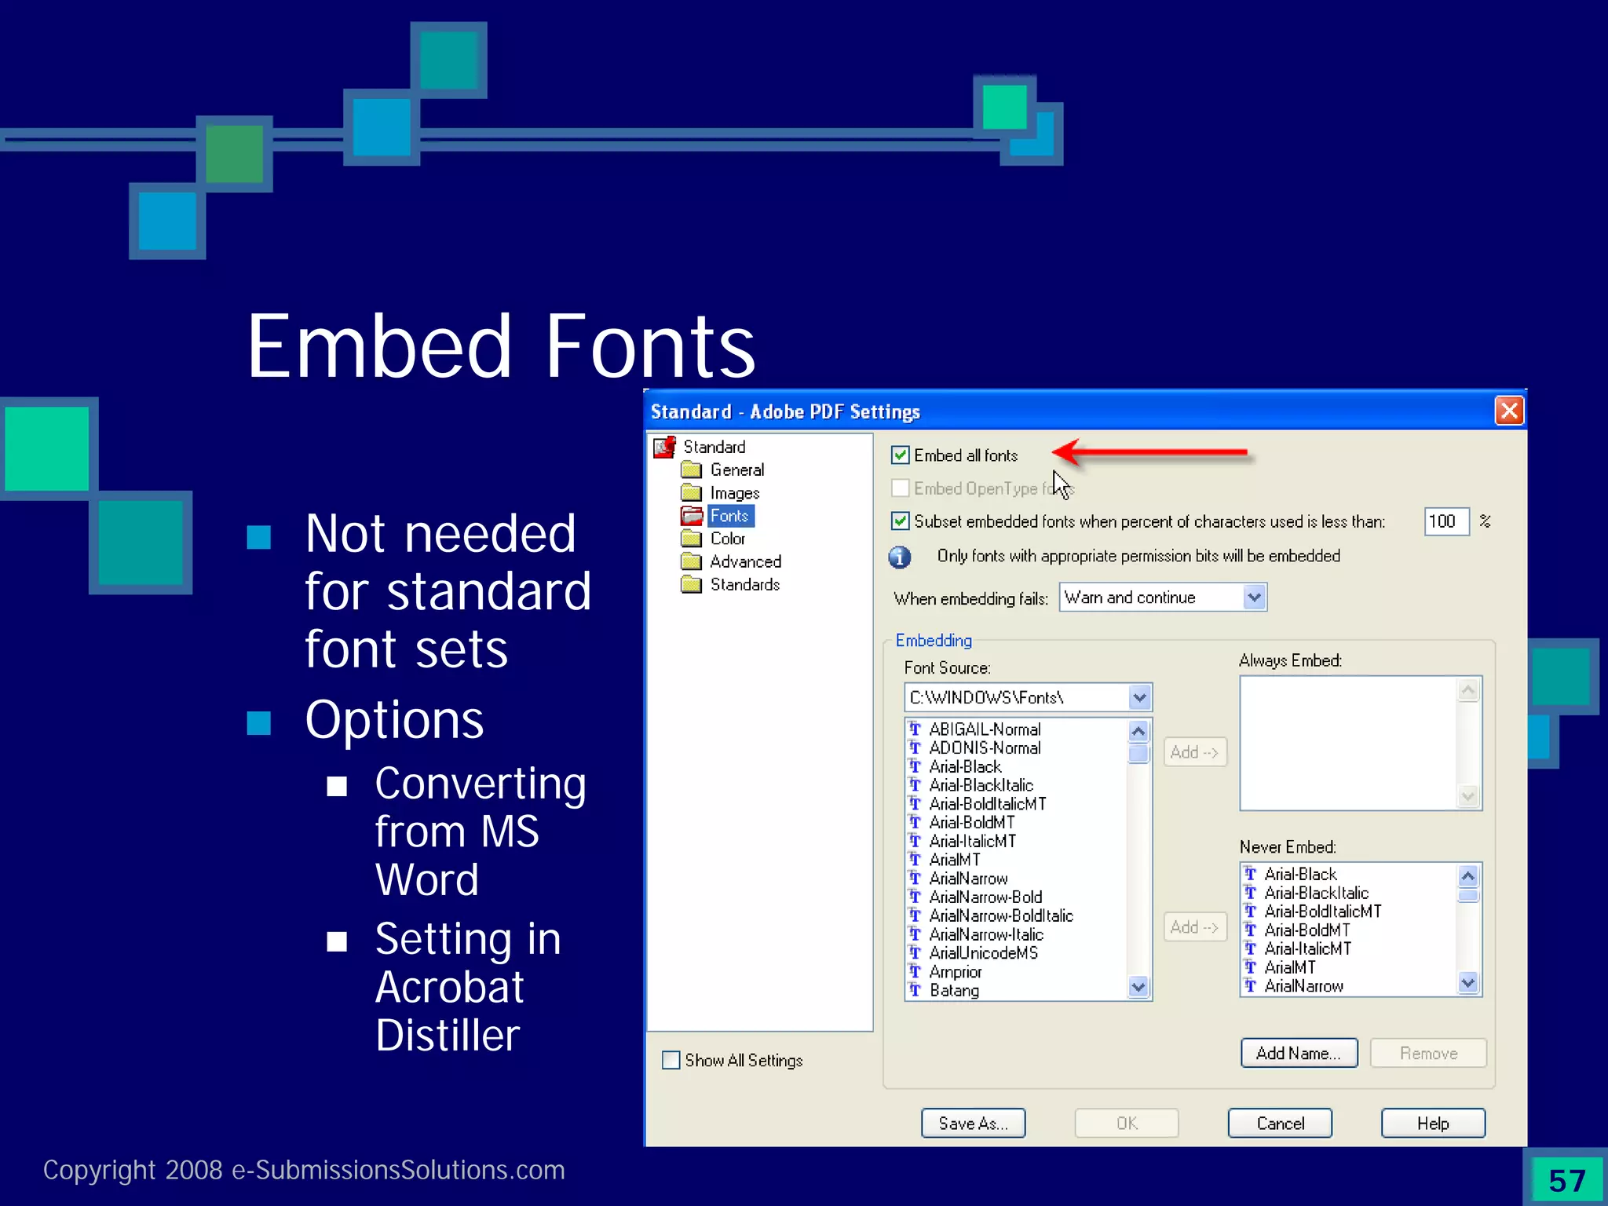Toggle Subset embedded fonts checkbox

pos(901,521)
